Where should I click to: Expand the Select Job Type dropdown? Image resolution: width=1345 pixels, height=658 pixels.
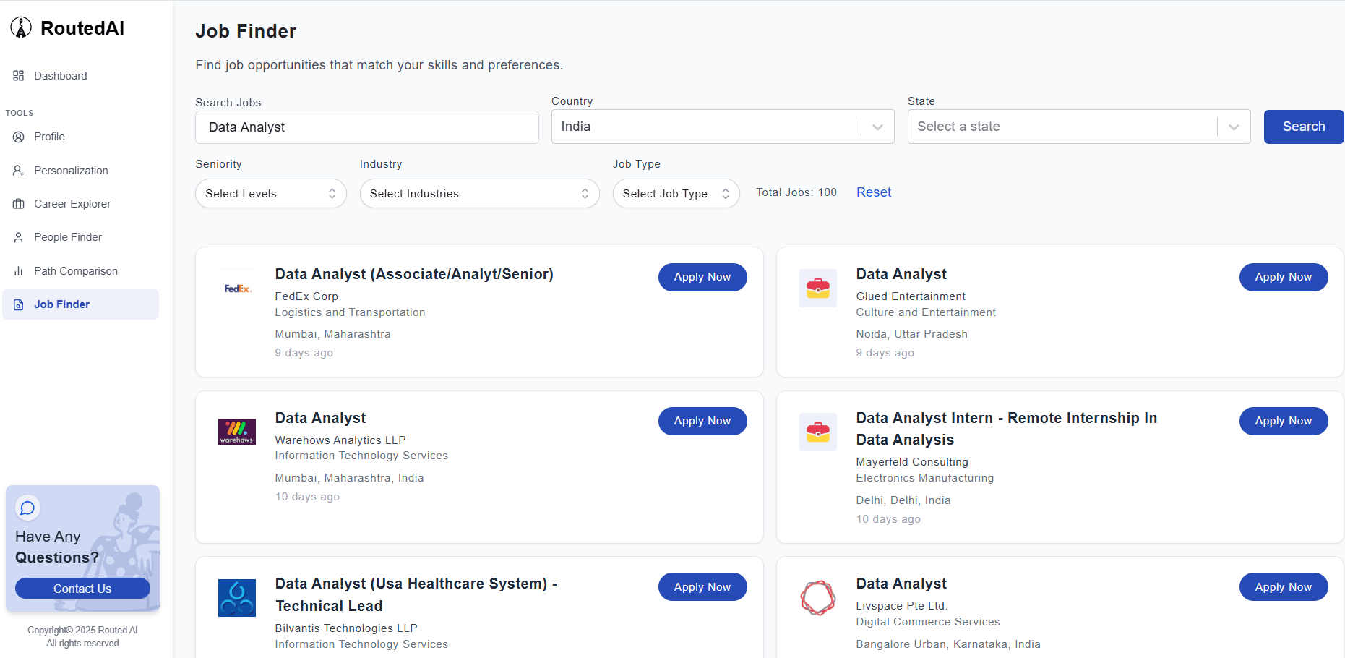pos(675,194)
